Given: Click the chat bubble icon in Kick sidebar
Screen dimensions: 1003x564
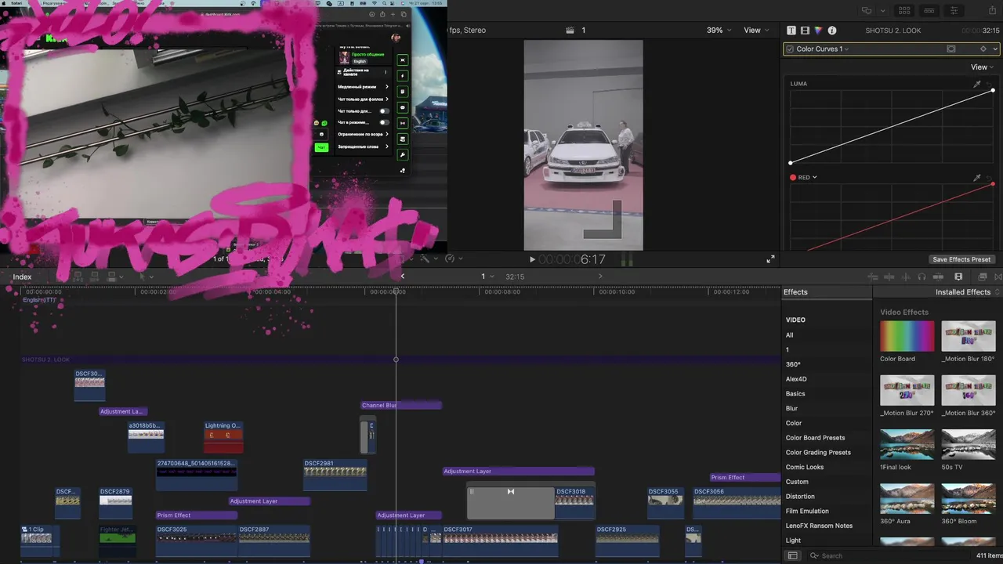Looking at the screenshot, I should point(403,107).
